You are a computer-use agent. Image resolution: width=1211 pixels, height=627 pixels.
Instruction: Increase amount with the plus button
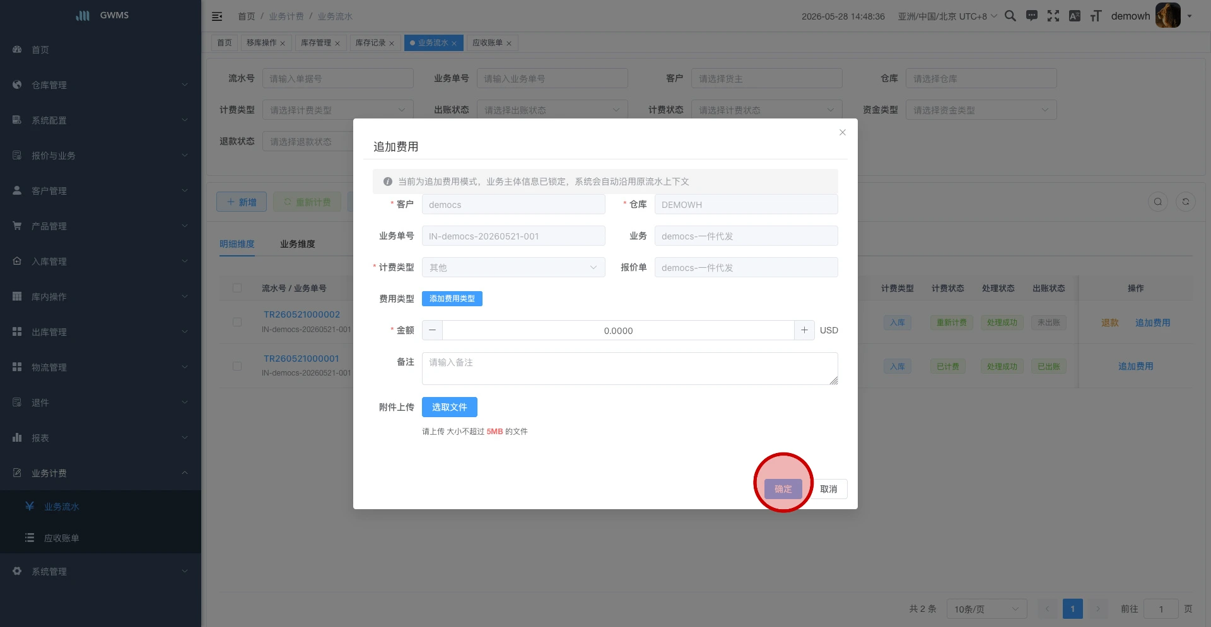click(x=804, y=330)
